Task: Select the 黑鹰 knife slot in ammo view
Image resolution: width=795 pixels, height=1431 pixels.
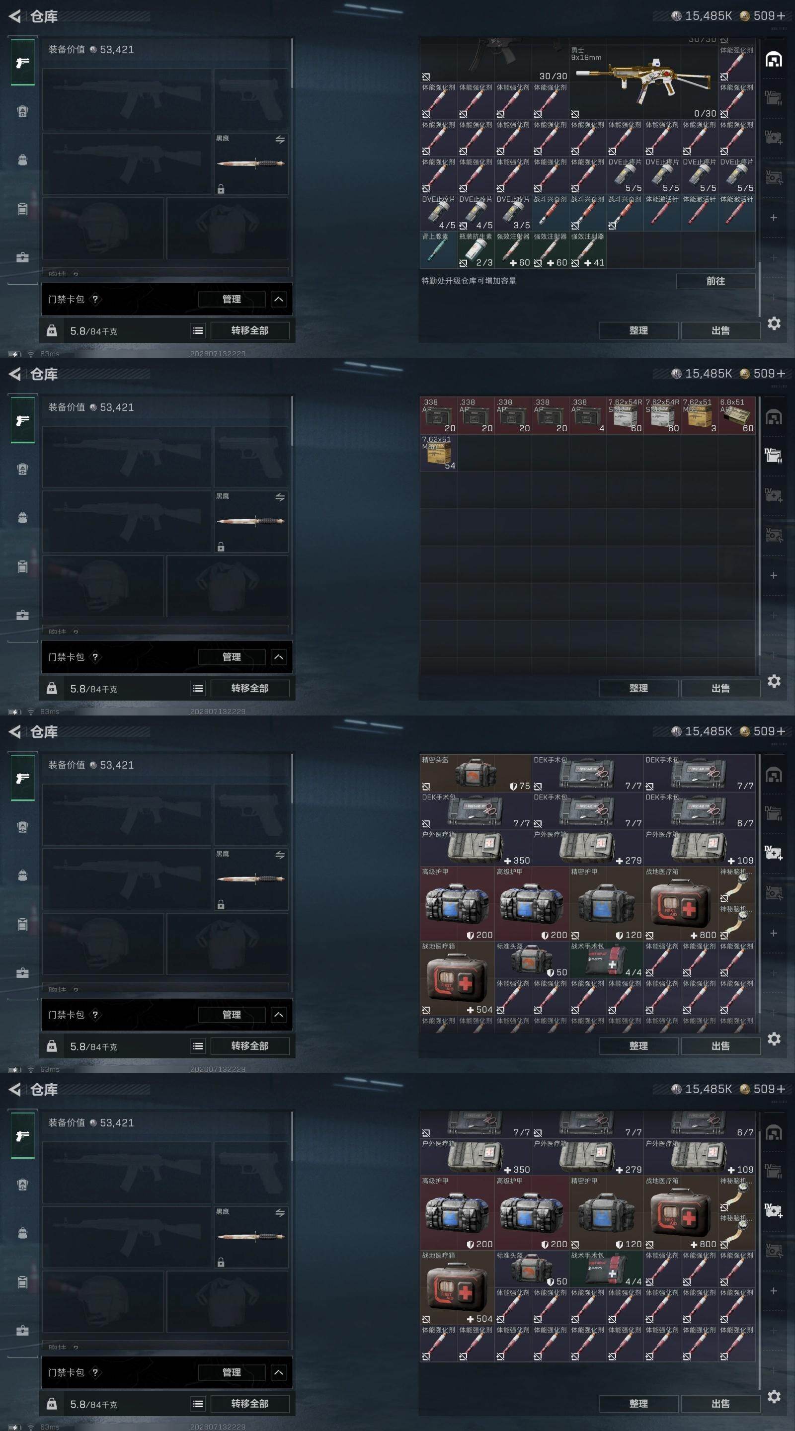Action: pyautogui.click(x=250, y=521)
